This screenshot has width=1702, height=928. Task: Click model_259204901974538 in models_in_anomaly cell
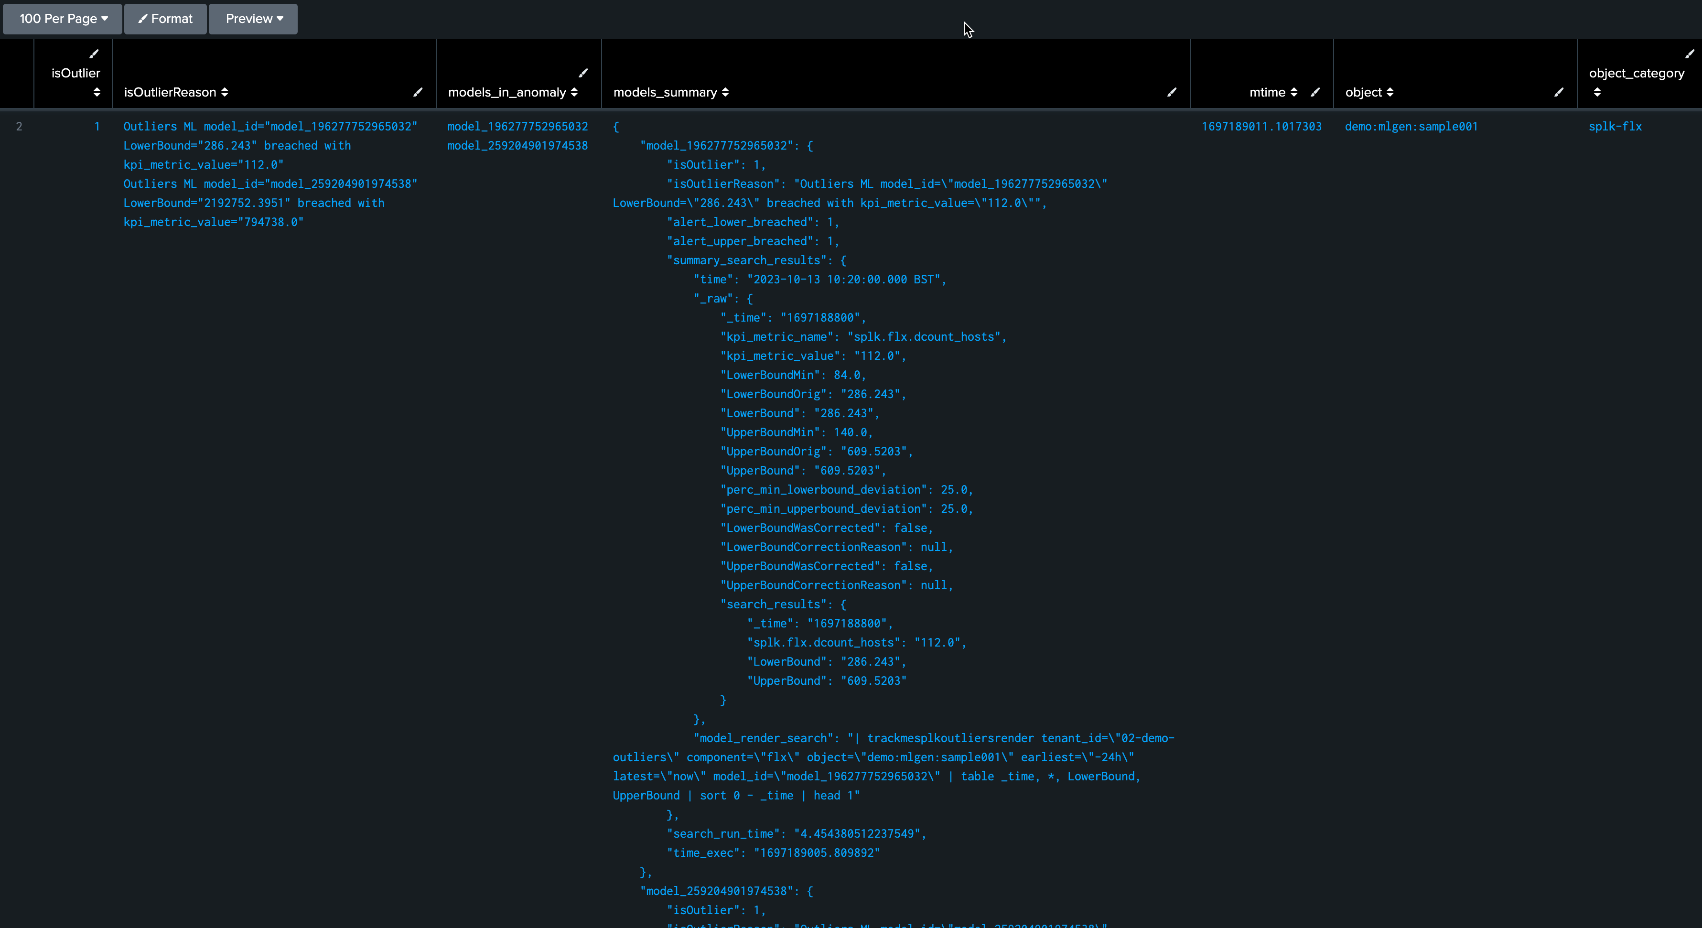(x=517, y=145)
